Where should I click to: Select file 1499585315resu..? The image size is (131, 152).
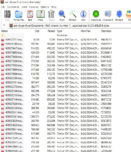14,95
